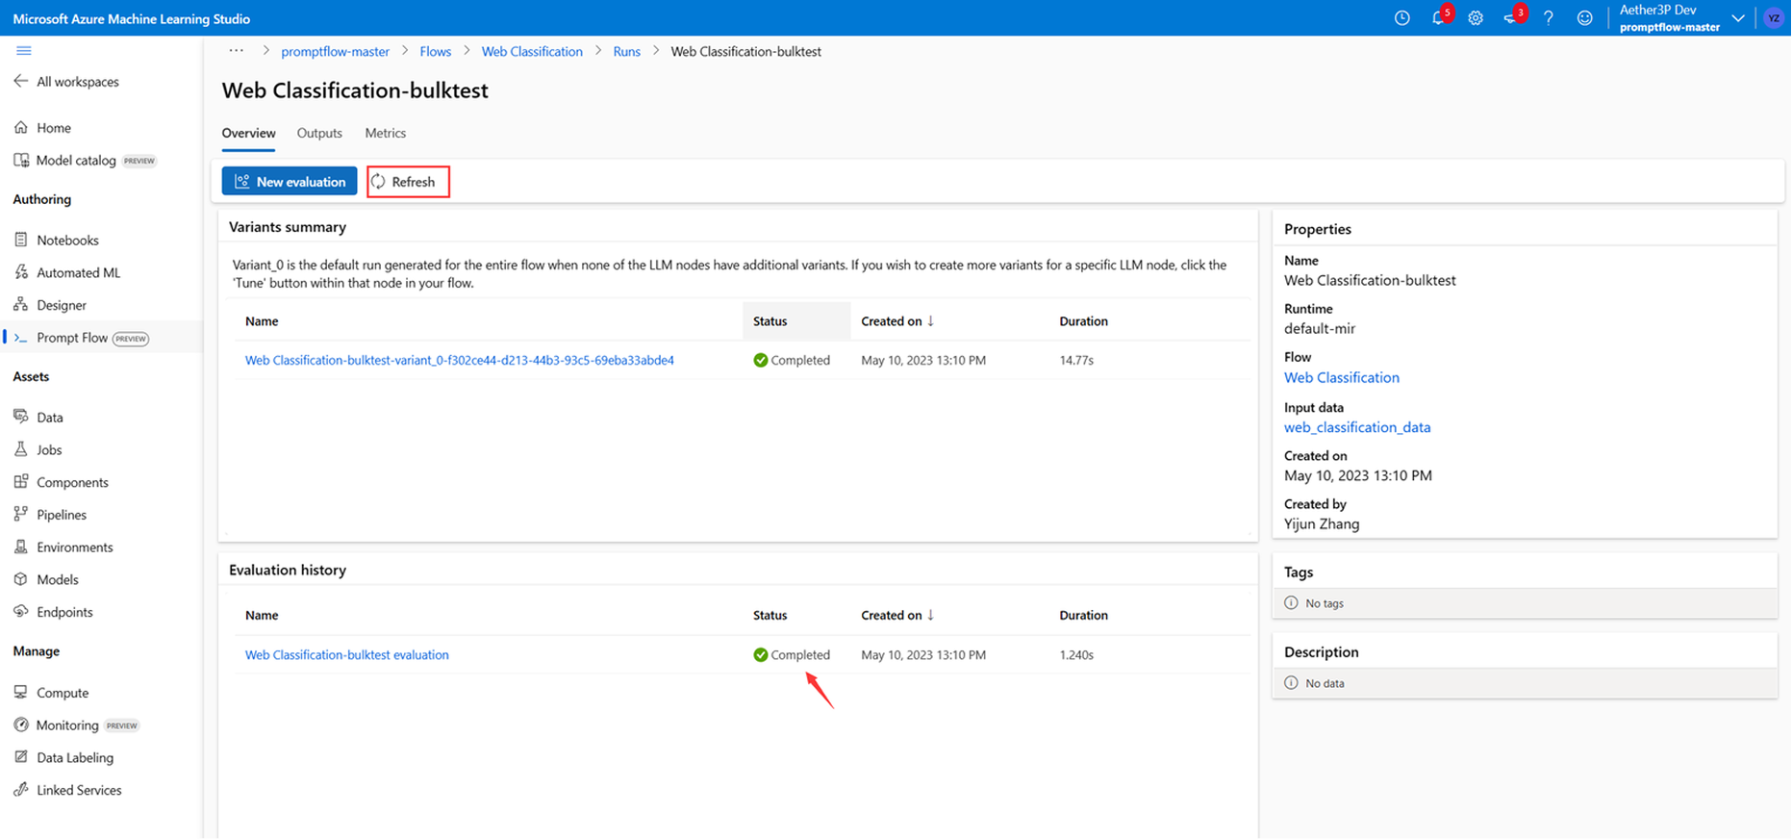
Task: Click the New evaluation button
Action: pyautogui.click(x=290, y=181)
